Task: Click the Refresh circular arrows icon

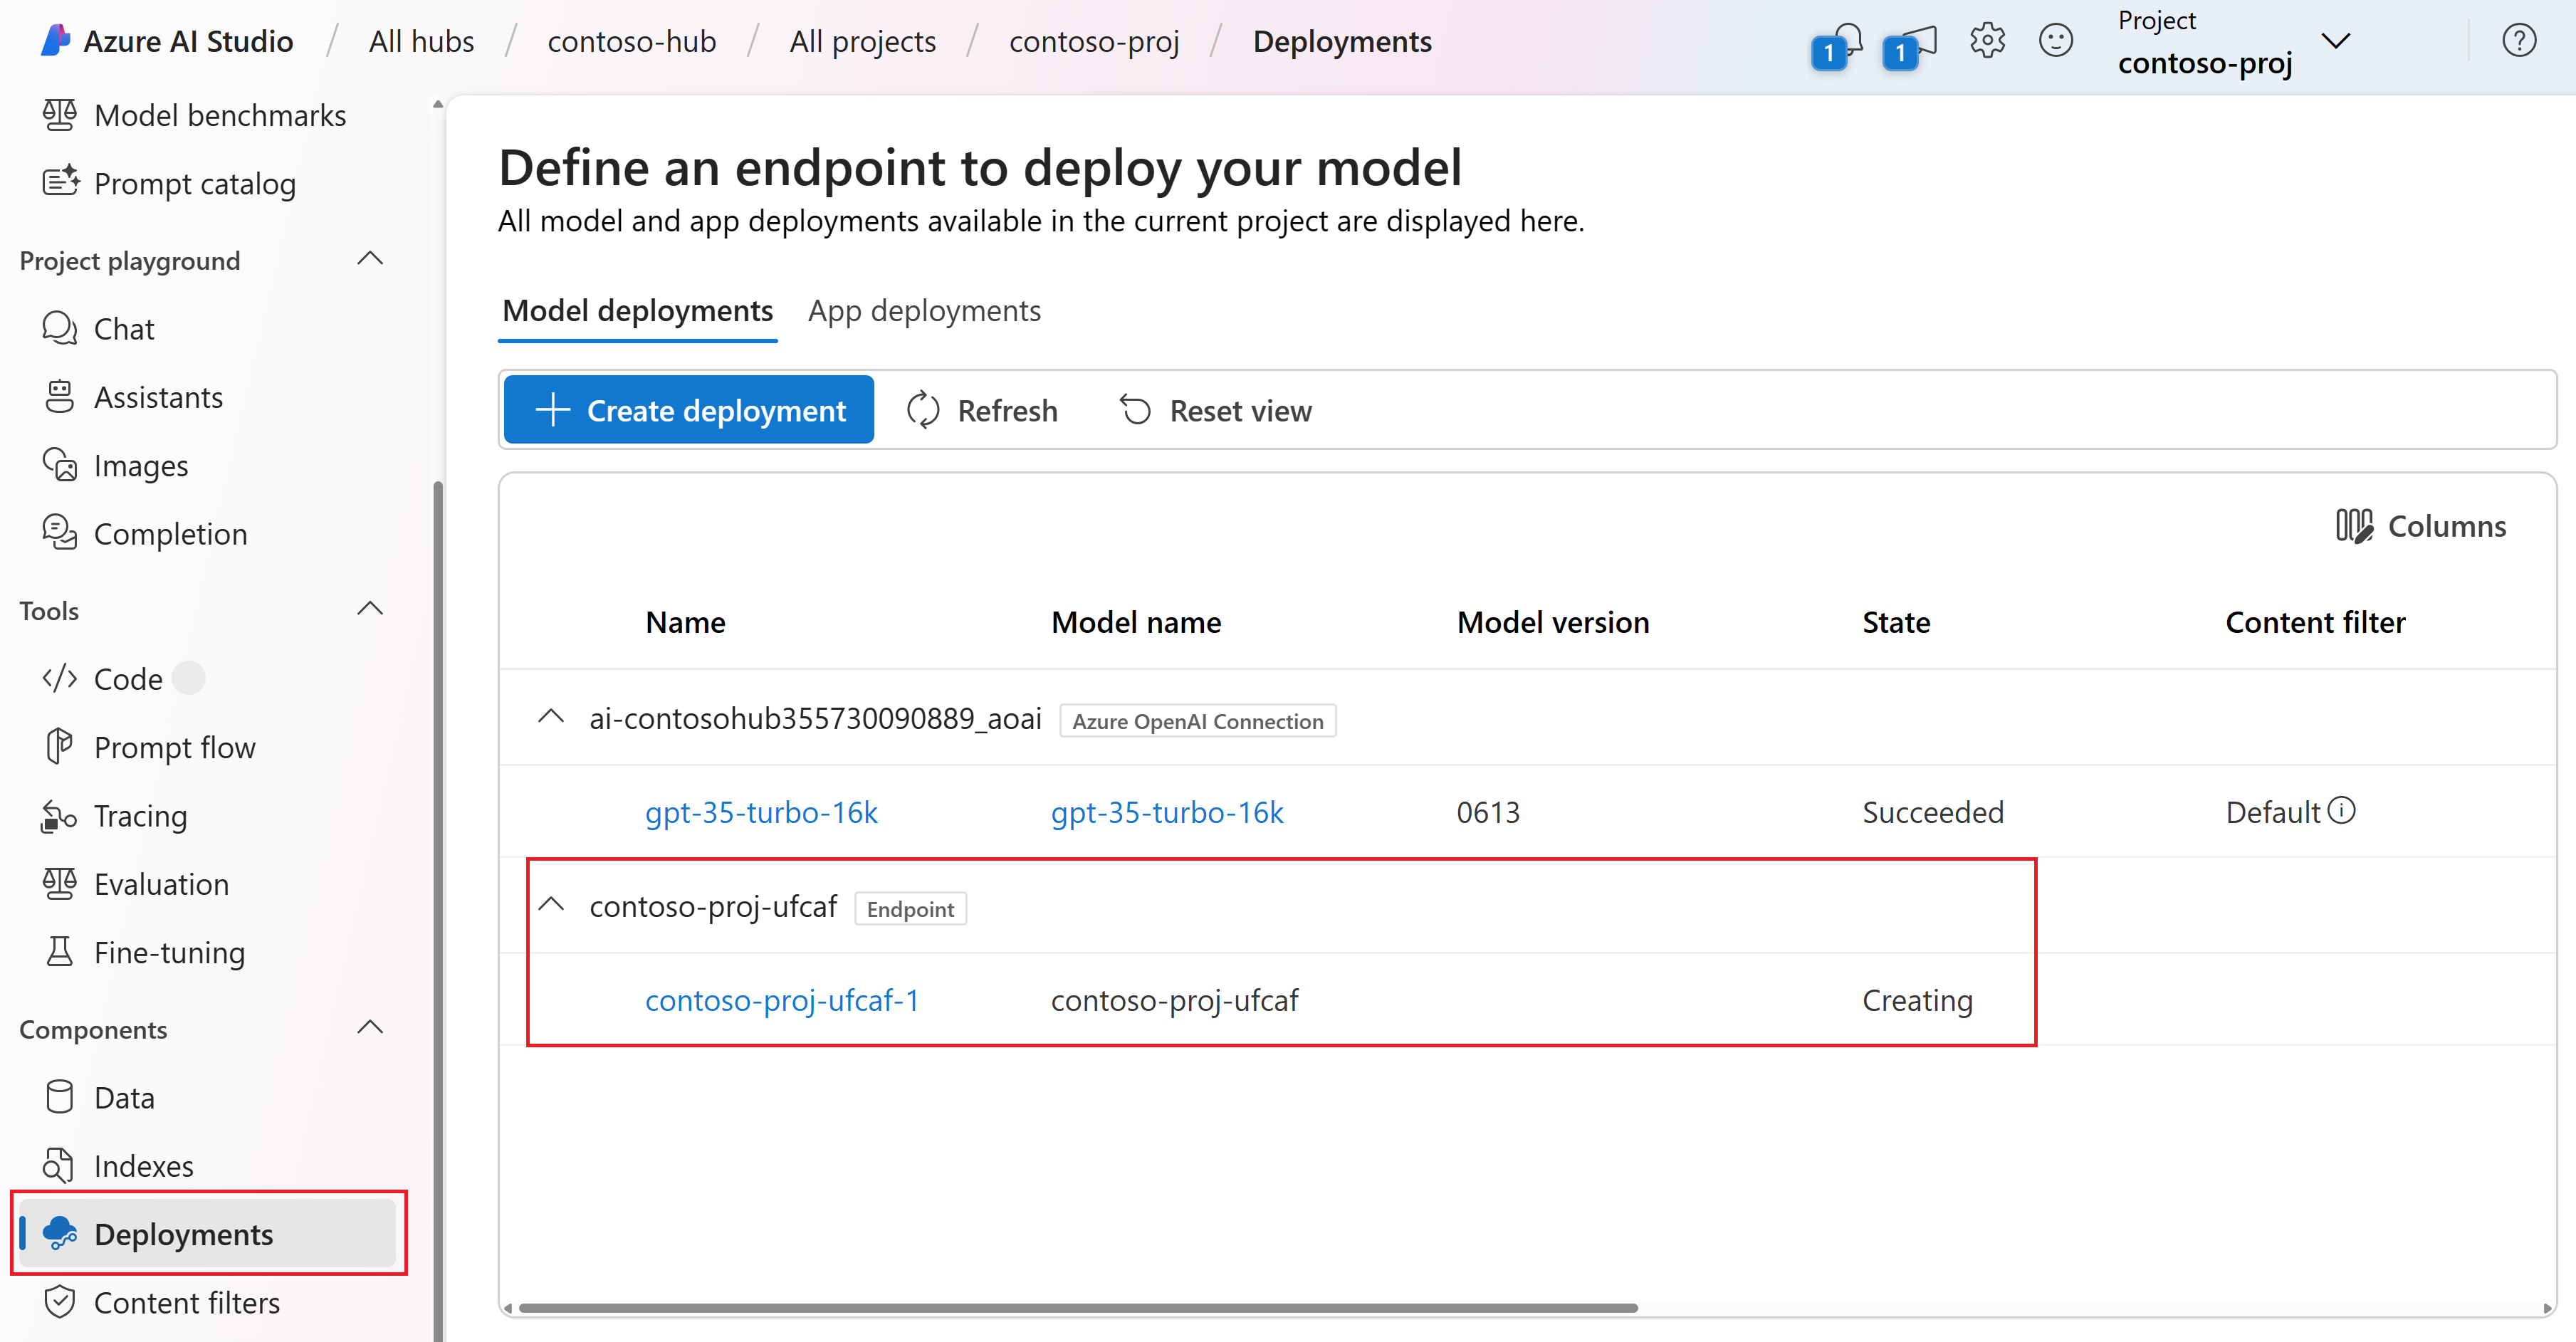Action: click(922, 410)
